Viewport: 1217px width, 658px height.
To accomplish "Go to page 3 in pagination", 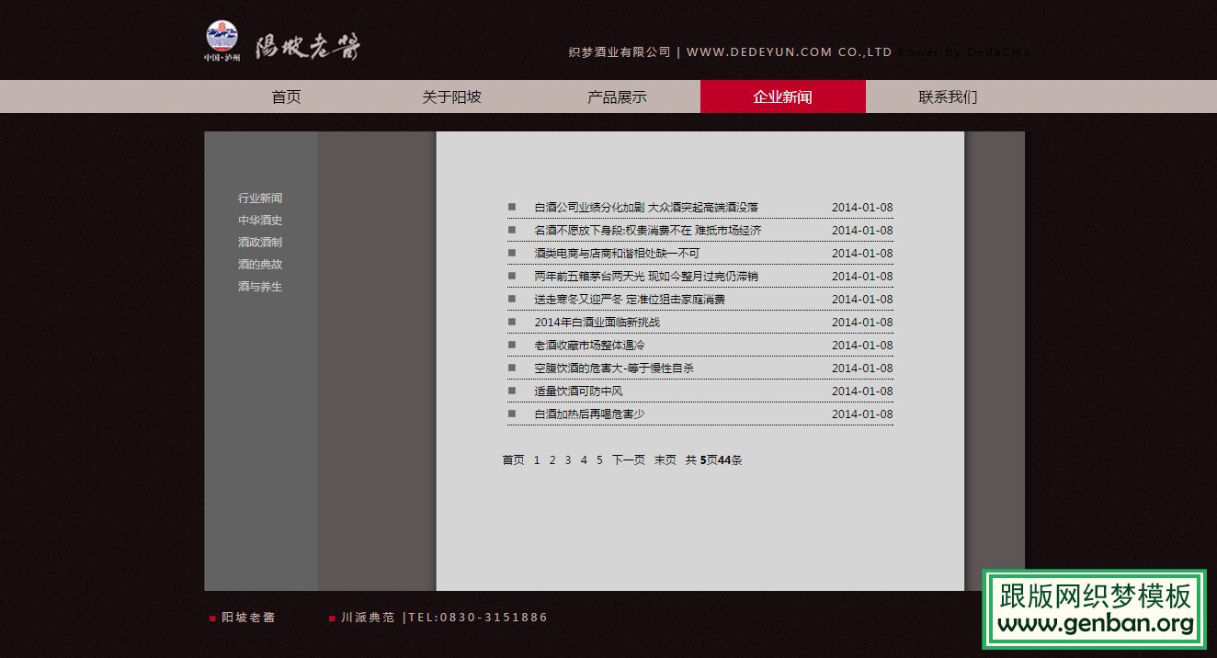I will [x=568, y=459].
